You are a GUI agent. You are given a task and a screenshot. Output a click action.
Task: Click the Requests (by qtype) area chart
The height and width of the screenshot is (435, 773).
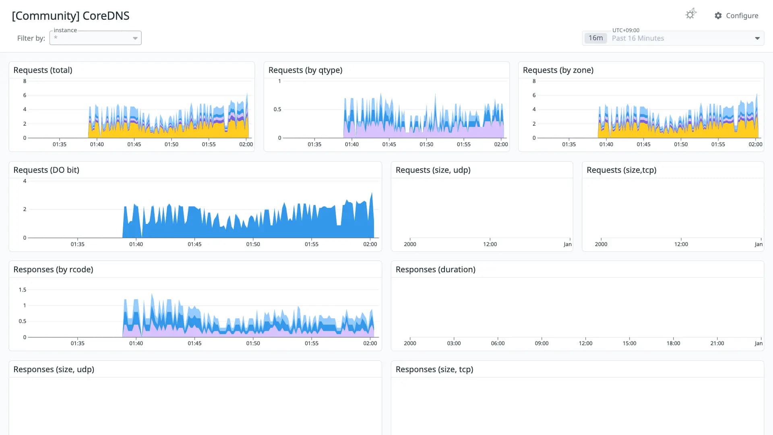[x=395, y=110]
